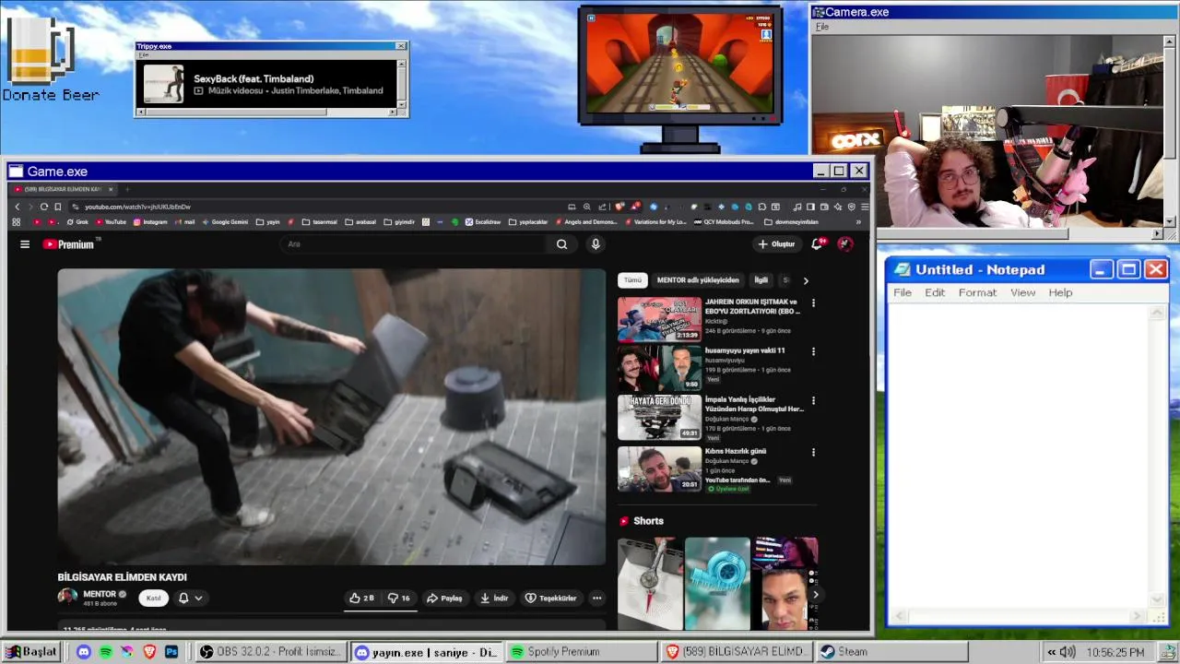Start voice search with microphone icon
The height and width of the screenshot is (664, 1180).
pos(596,244)
